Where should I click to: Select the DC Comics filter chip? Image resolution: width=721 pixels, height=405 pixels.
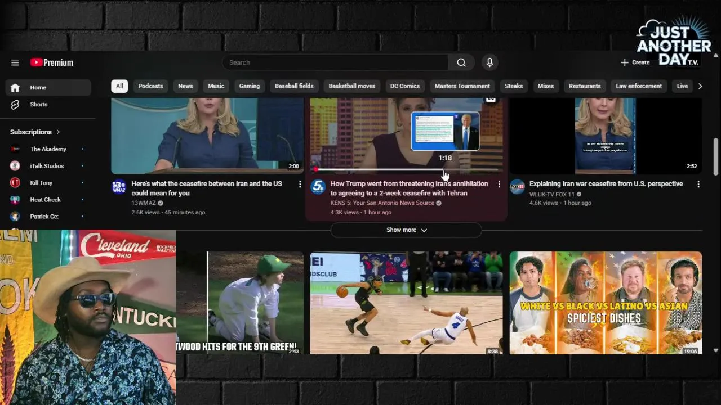tap(405, 86)
